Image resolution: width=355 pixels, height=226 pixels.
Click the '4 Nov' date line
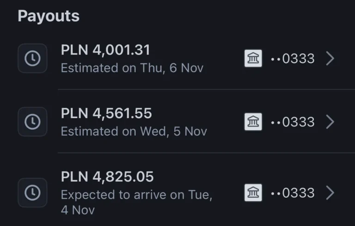tap(78, 210)
